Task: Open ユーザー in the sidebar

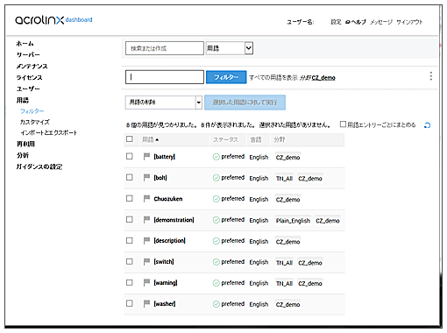Action: tap(28, 89)
